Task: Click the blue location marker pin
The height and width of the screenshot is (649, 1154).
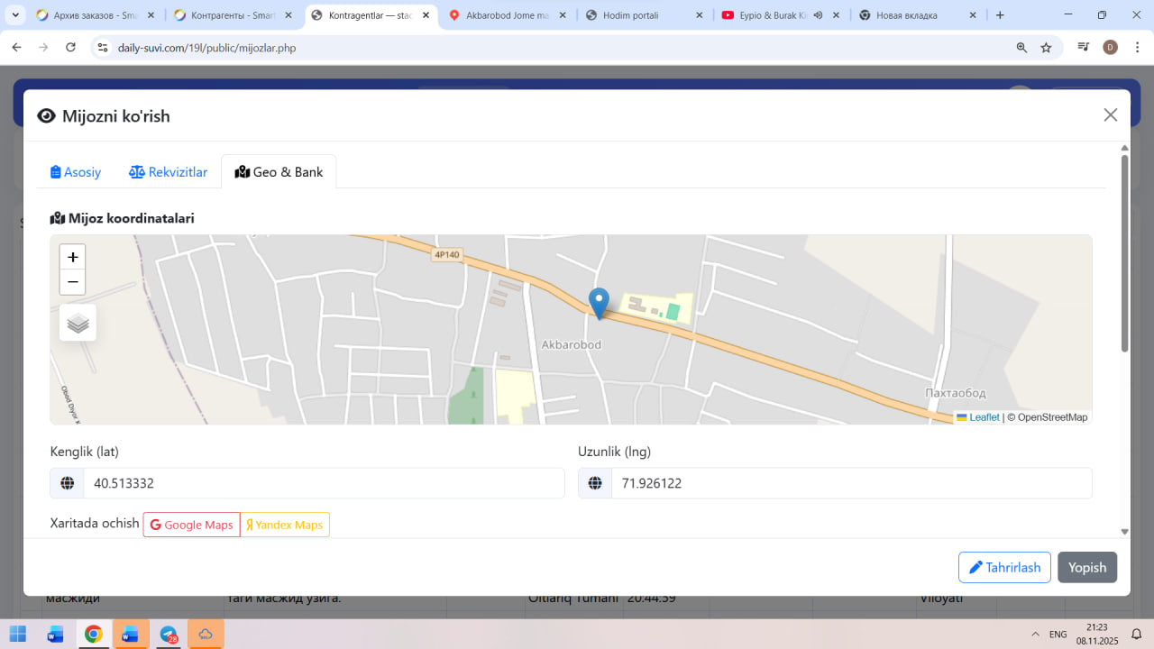Action: tap(599, 303)
